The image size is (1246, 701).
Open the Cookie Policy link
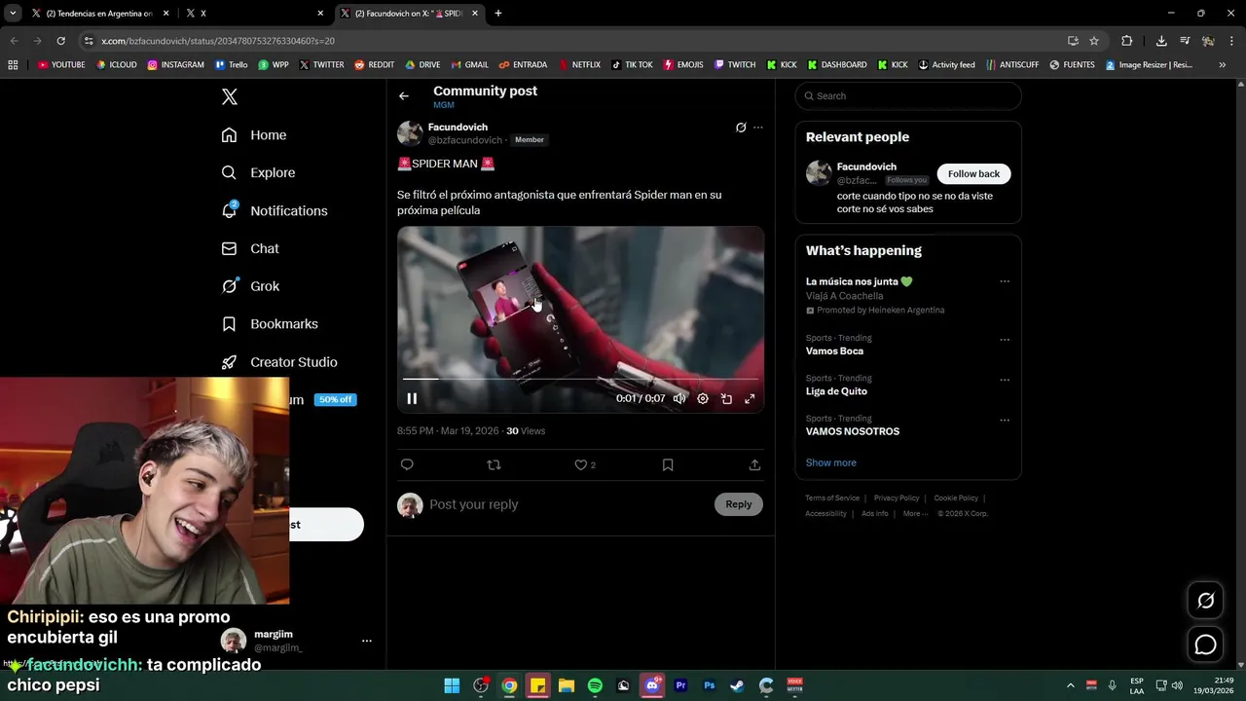(x=956, y=498)
